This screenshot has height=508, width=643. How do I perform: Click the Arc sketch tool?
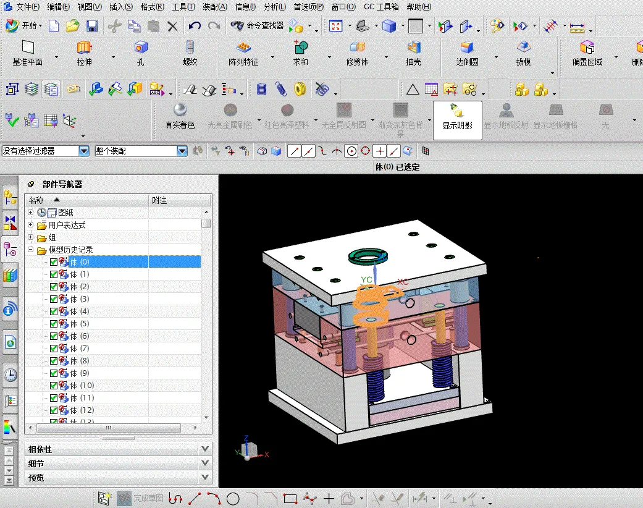coord(214,499)
